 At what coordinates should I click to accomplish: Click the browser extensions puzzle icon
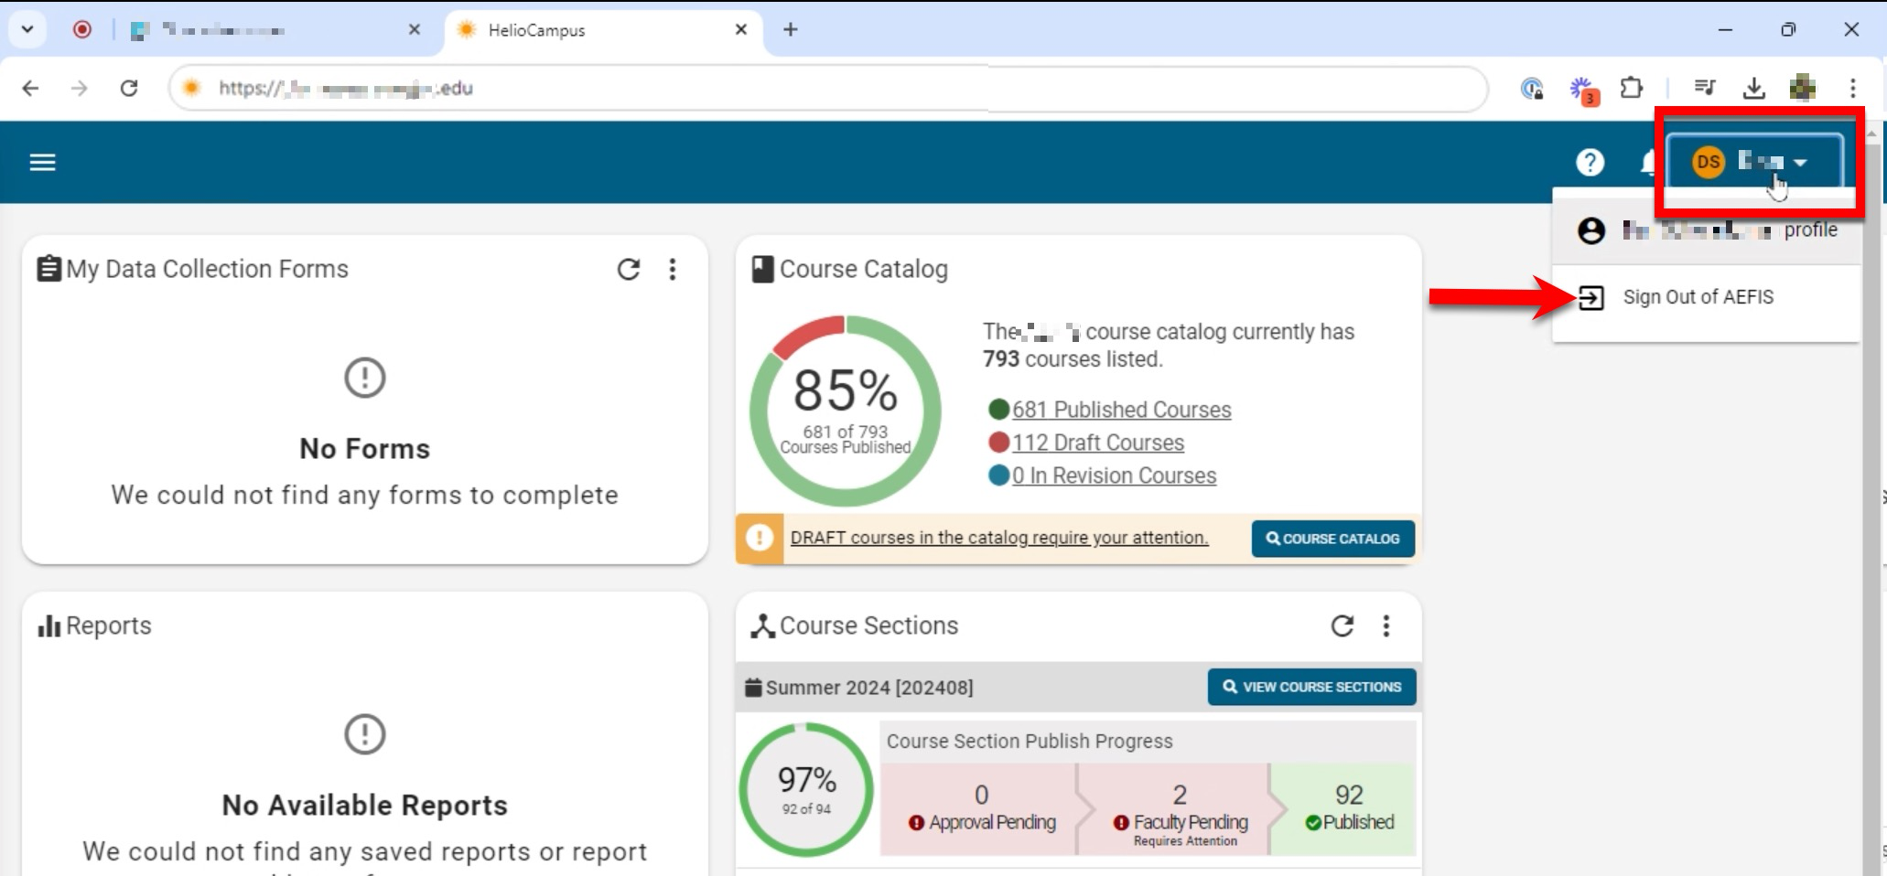click(1631, 89)
